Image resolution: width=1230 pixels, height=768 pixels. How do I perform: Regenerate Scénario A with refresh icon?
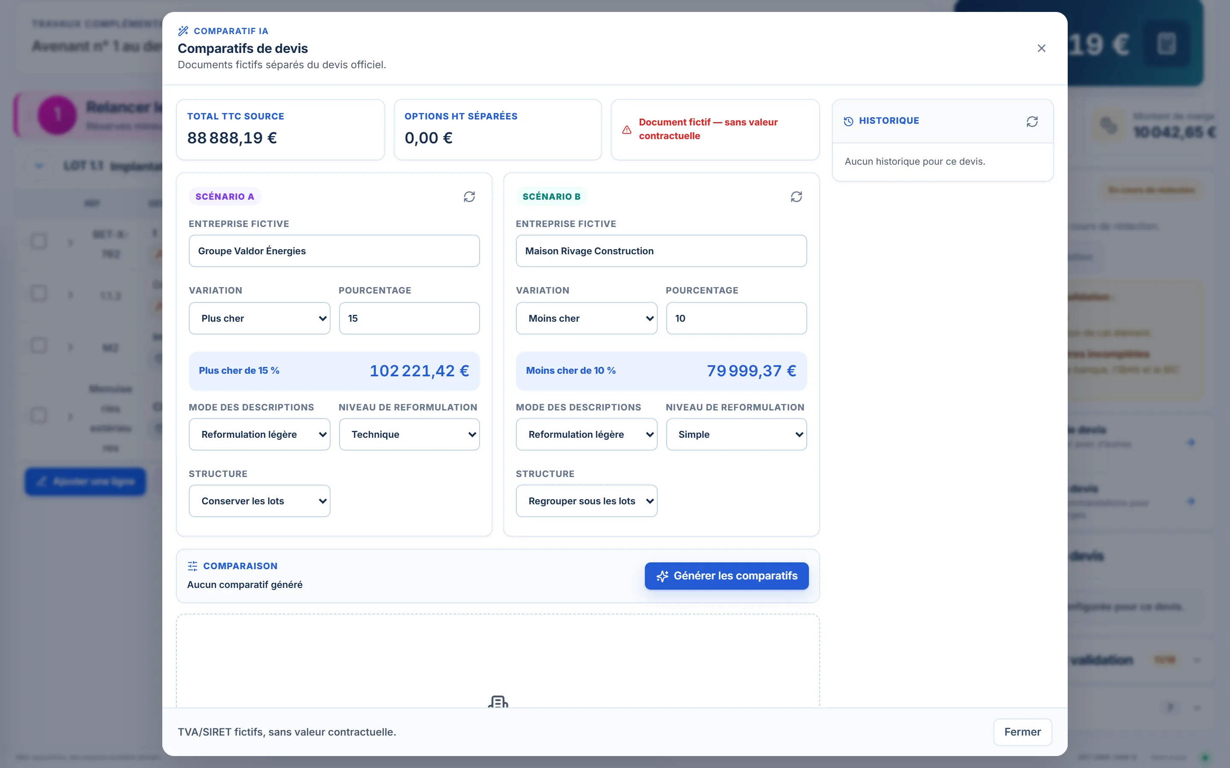[469, 197]
